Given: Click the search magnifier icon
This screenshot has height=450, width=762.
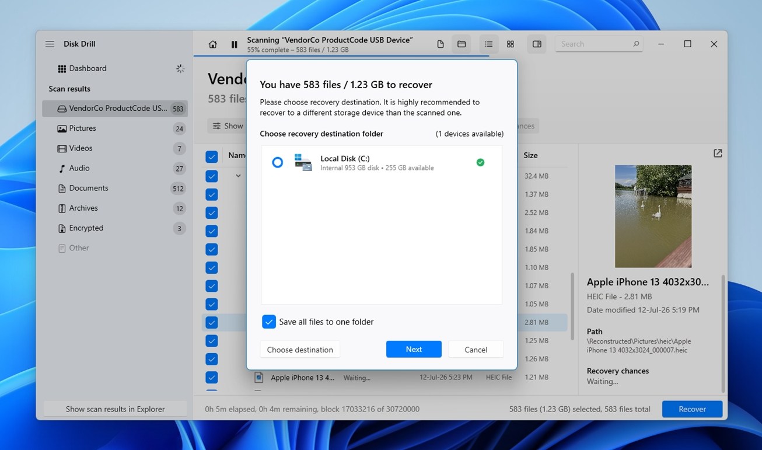Looking at the screenshot, I should (636, 44).
